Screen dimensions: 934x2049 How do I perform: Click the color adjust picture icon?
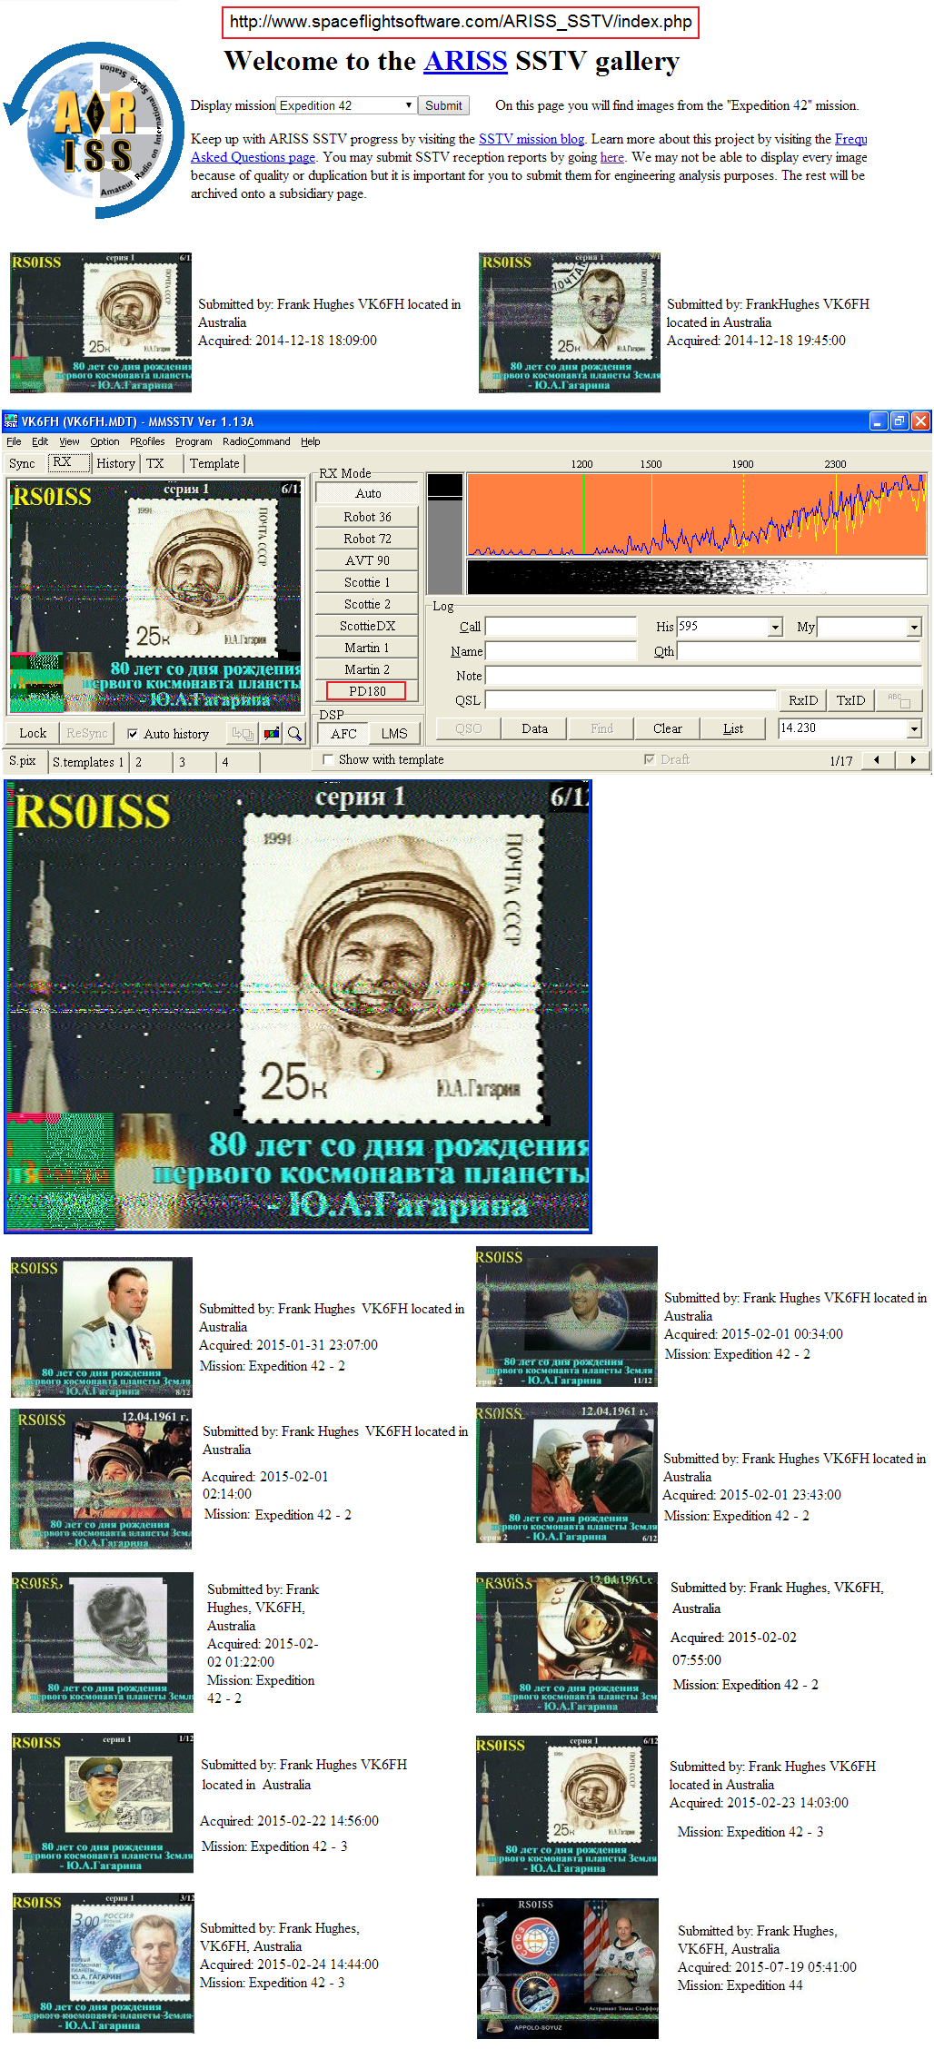click(x=272, y=734)
